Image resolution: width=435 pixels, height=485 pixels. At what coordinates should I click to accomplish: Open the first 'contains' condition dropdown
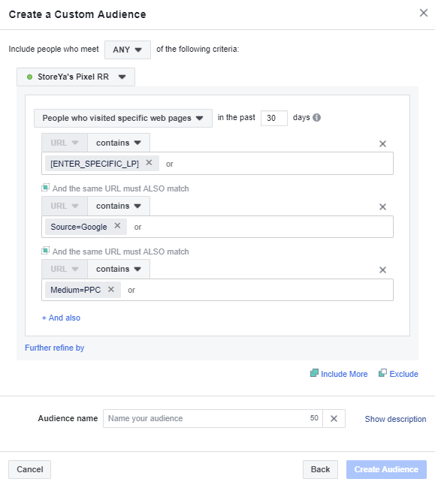pyautogui.click(x=119, y=143)
